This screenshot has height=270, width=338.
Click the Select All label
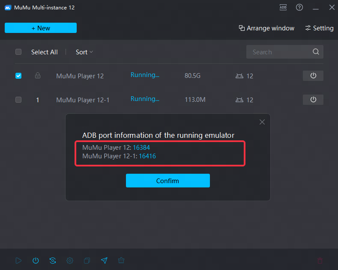[45, 52]
